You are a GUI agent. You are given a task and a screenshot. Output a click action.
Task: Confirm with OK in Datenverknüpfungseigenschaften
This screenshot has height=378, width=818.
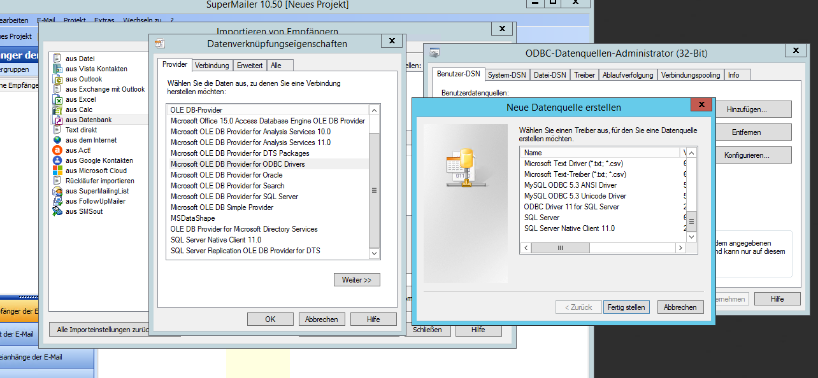270,319
